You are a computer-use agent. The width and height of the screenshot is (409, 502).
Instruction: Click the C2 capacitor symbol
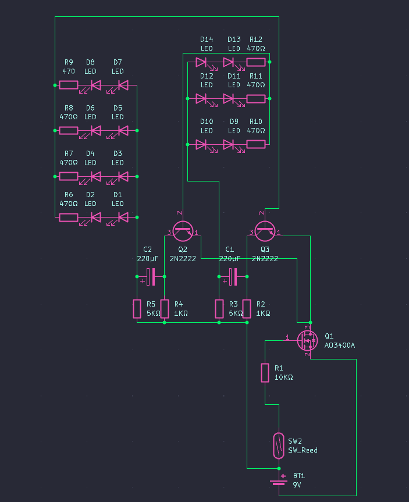point(151,277)
